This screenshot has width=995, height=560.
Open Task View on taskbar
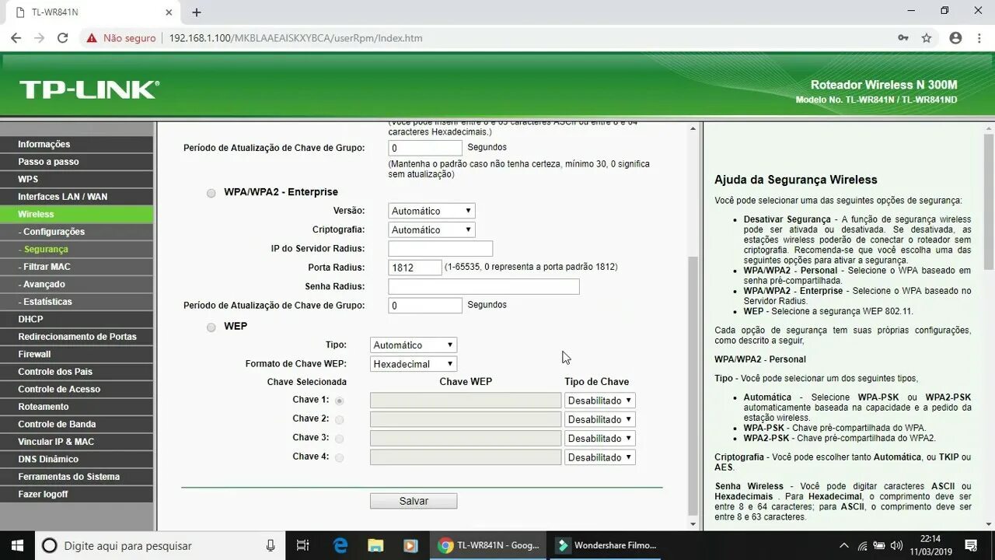click(303, 545)
